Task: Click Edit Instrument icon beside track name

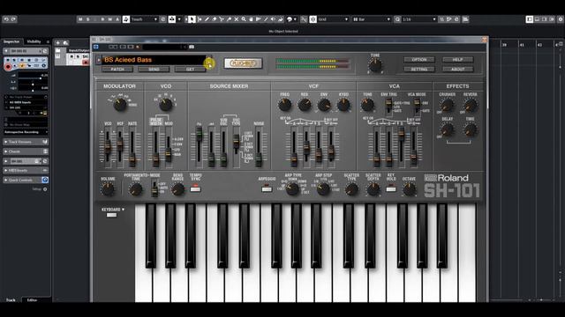Action: coord(45,51)
